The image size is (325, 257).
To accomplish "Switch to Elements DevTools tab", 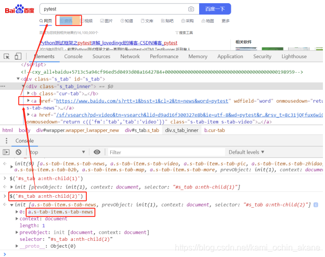I will click(44, 56).
